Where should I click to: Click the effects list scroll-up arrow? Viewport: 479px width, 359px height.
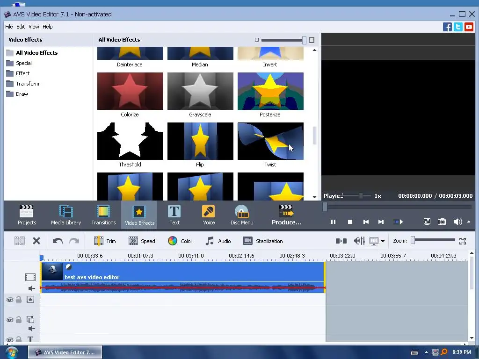coord(315,50)
